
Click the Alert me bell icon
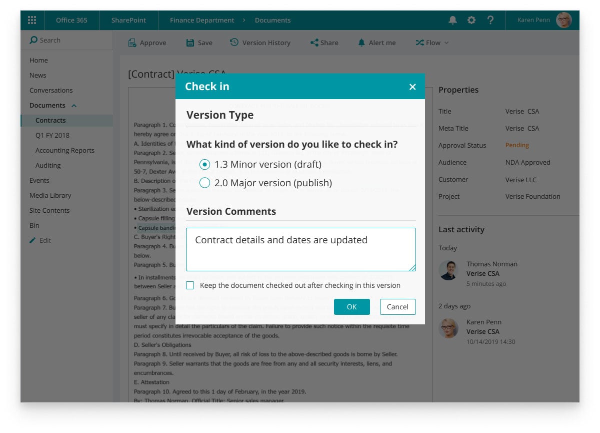click(x=361, y=43)
